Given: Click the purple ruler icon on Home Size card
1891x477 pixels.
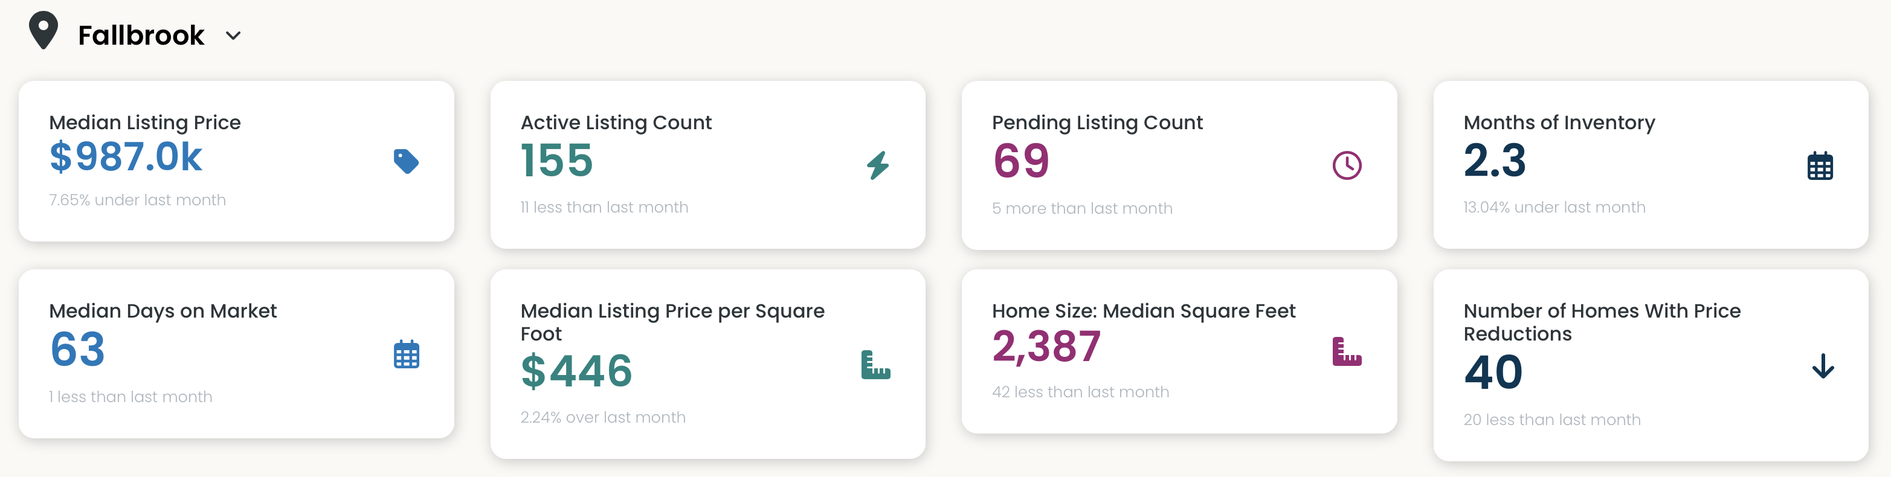Looking at the screenshot, I should pyautogui.click(x=1346, y=351).
